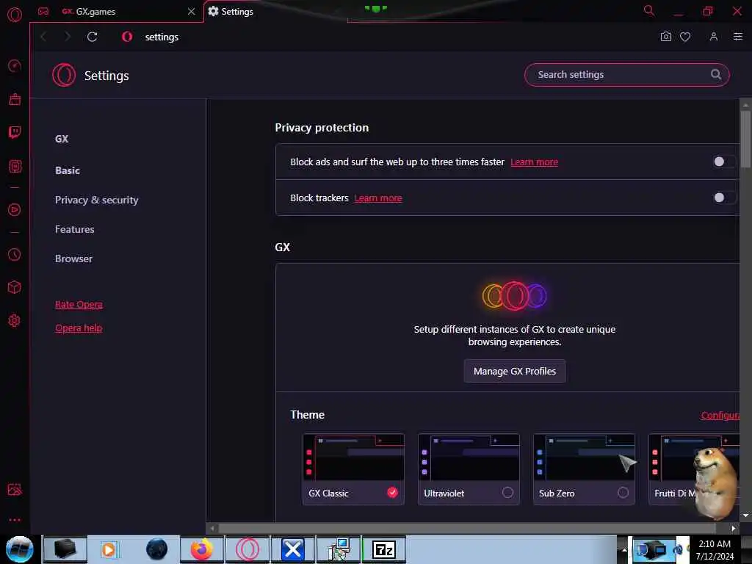Image resolution: width=752 pixels, height=564 pixels.
Task: Click the GX Corner gamepad icon in tab bar
Action: (43, 11)
